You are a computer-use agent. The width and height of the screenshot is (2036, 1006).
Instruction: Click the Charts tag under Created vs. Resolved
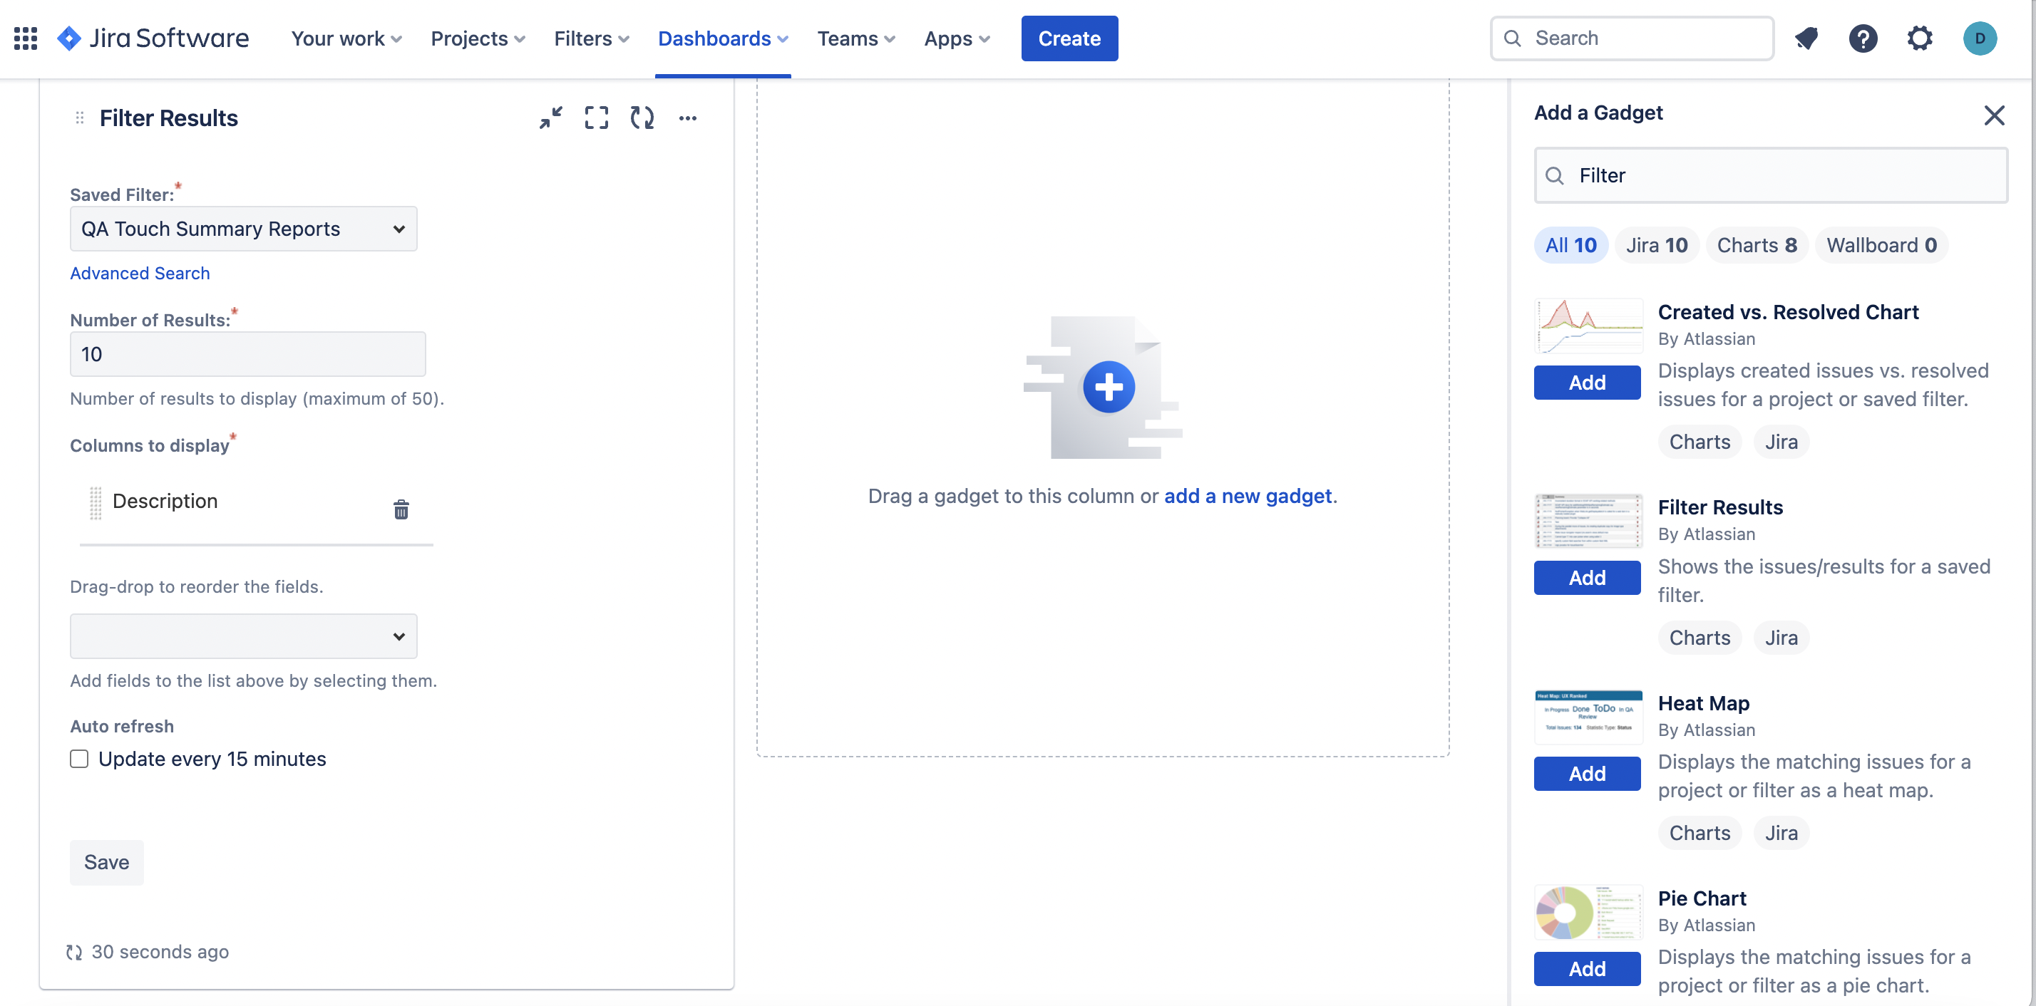pos(1700,442)
